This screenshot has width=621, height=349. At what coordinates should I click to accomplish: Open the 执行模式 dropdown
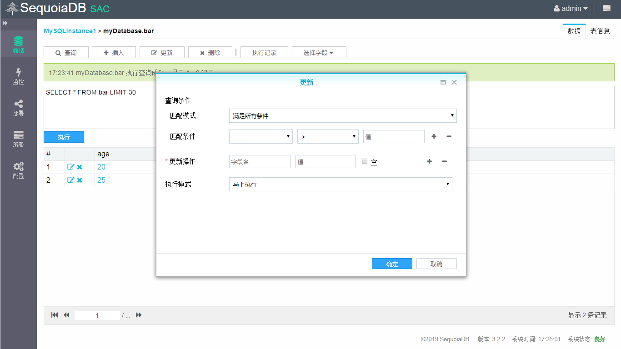[340, 184]
